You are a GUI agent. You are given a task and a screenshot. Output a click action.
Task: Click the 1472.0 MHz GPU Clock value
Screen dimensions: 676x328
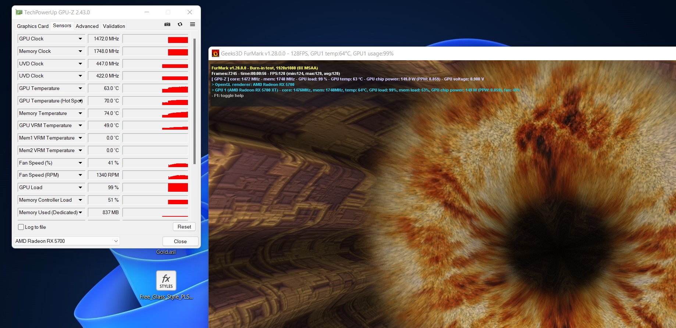coord(105,39)
